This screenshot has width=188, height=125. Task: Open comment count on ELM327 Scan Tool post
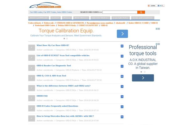[x=122, y=56]
